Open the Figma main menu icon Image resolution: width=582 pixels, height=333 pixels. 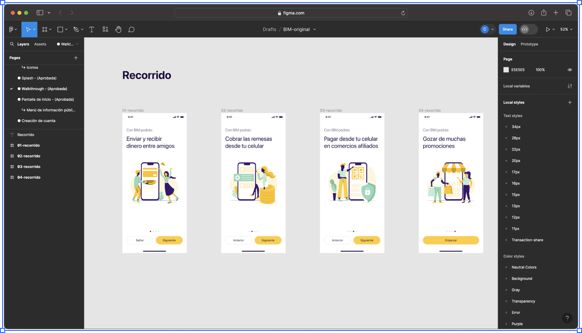(11, 29)
